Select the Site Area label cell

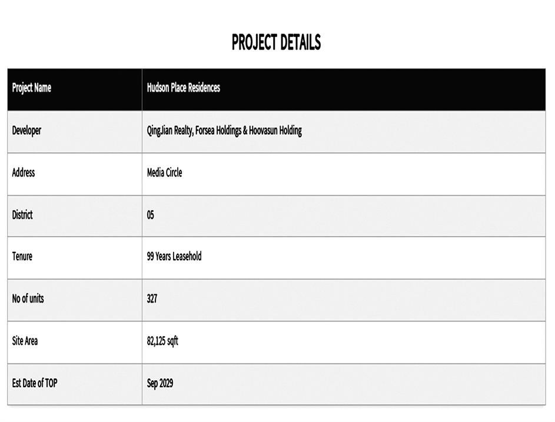(x=75, y=343)
